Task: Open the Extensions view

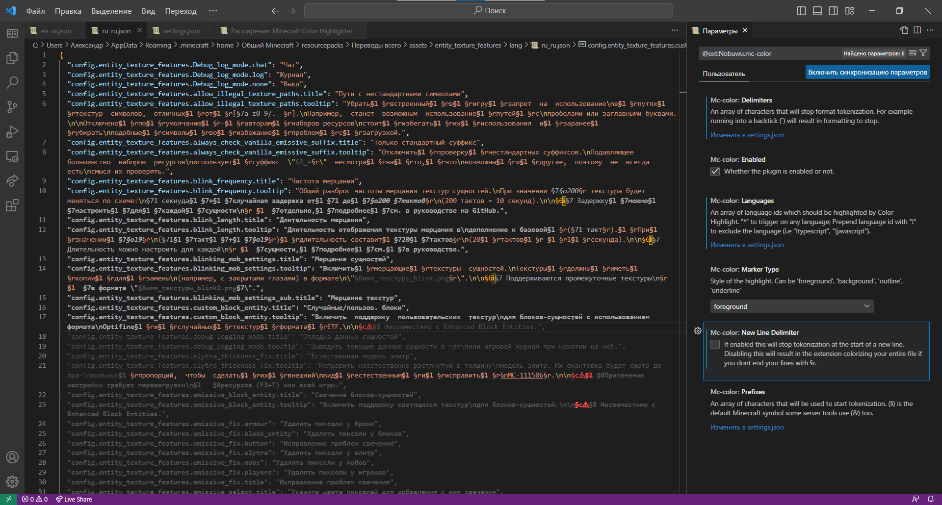Action: click(x=12, y=205)
